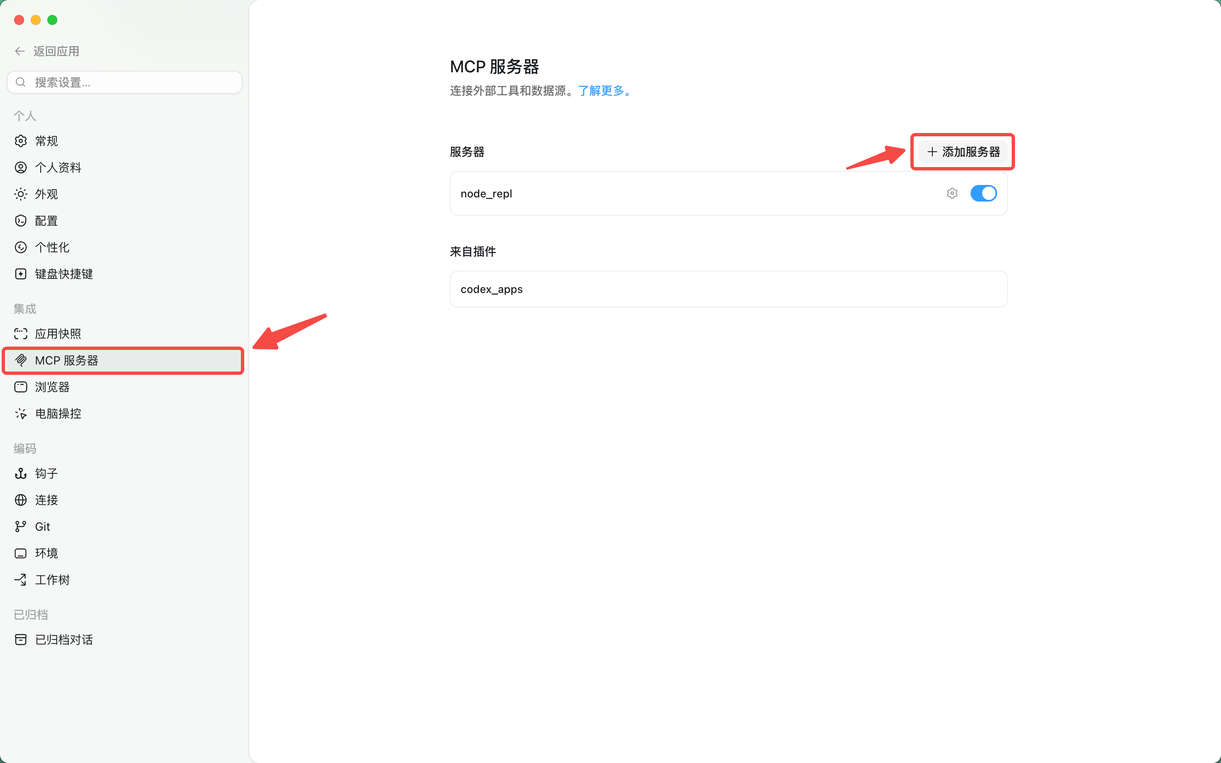This screenshot has width=1221, height=763.
Task: Open the Git settings page
Action: (124, 527)
